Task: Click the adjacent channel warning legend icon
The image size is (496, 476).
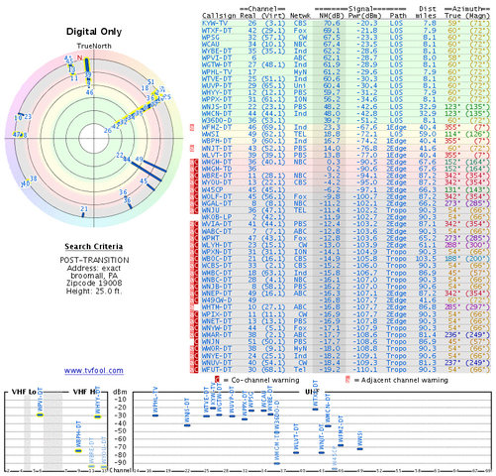Action: point(347,380)
